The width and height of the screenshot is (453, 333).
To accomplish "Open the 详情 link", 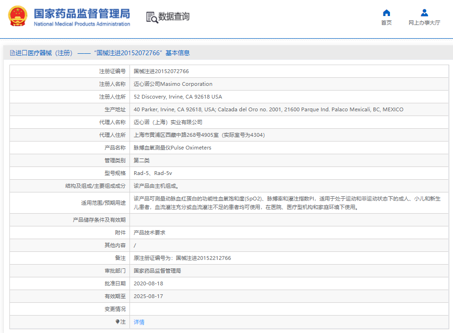I will (139, 322).
